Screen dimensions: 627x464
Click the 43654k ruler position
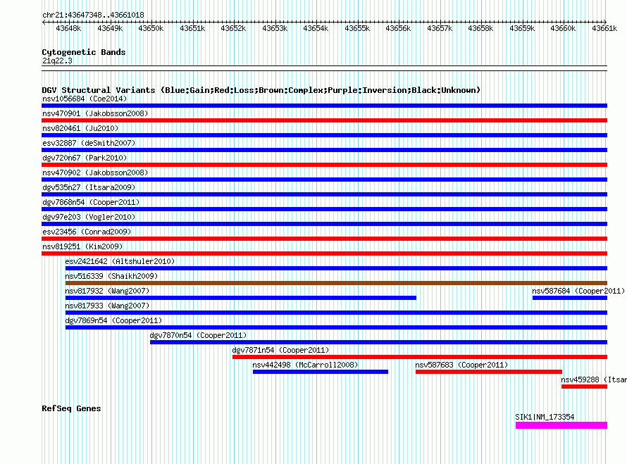[316, 28]
